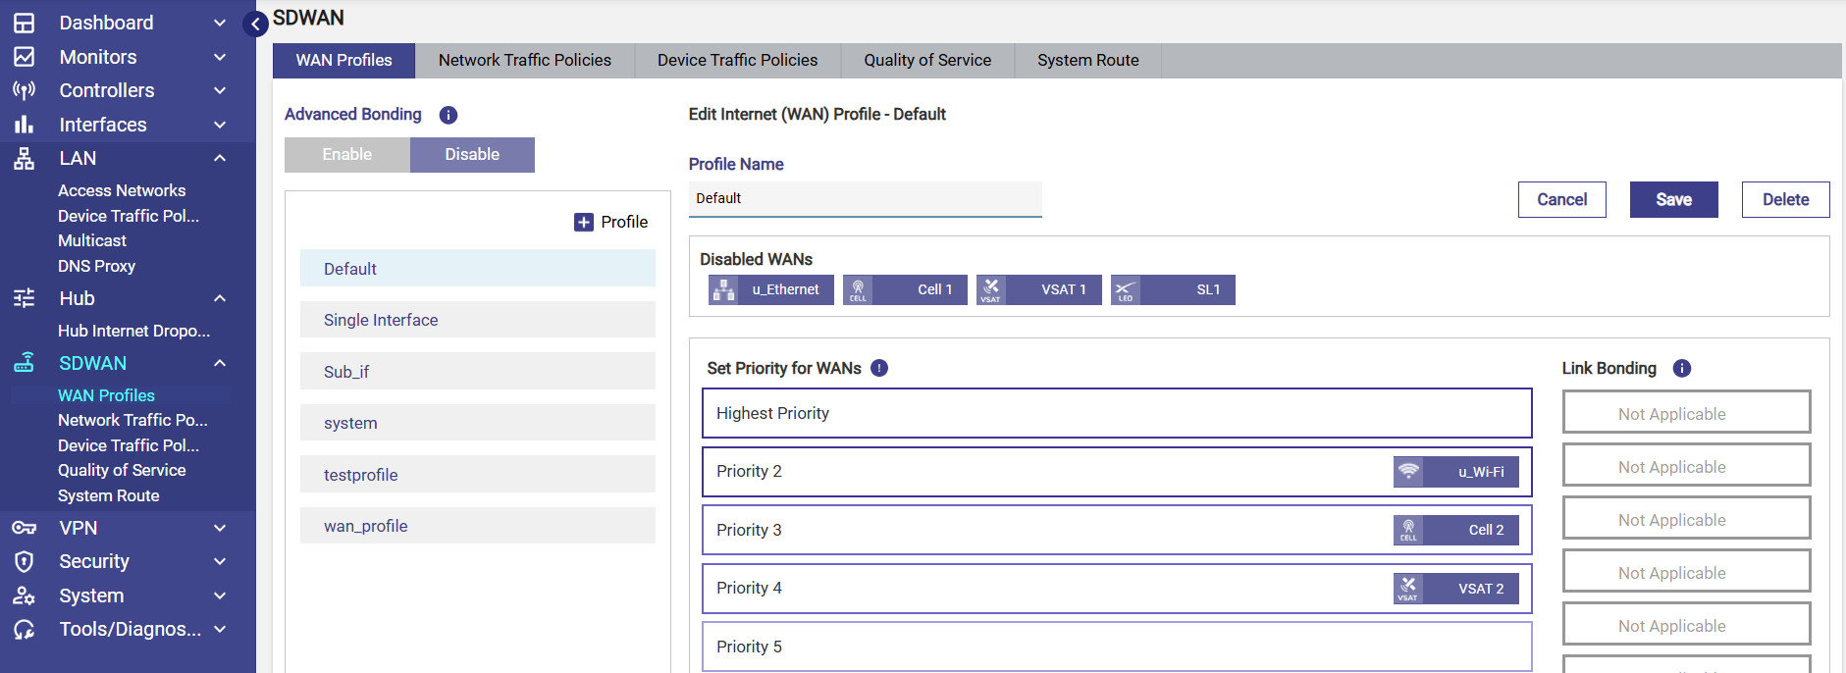
Task: Collapse the LAN section
Action: (220, 158)
